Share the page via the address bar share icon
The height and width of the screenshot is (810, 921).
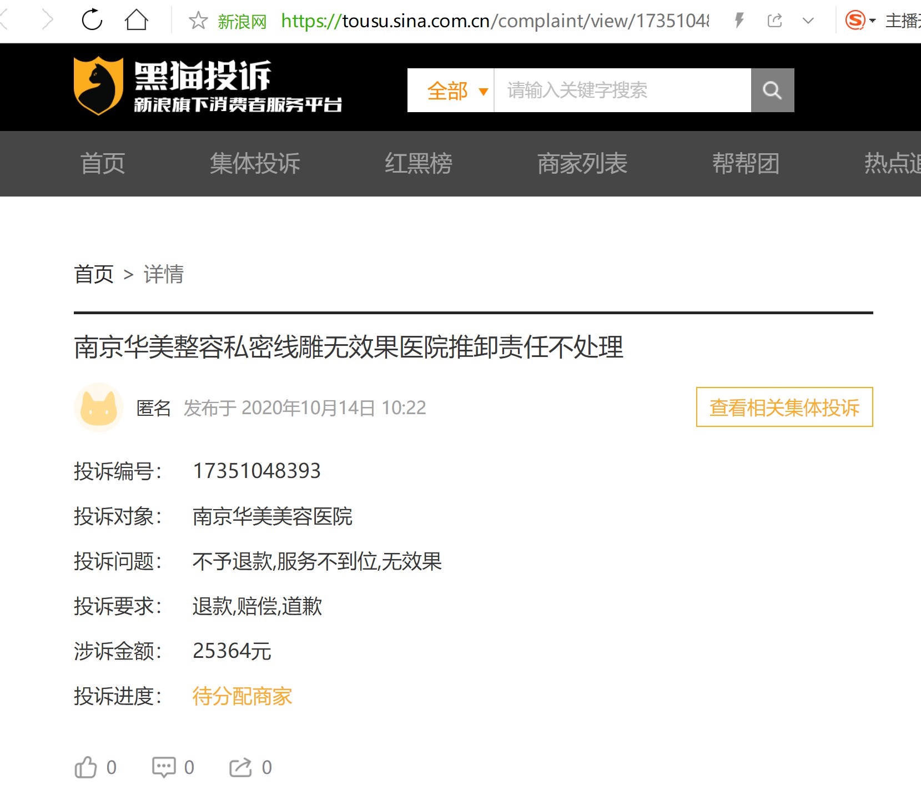click(x=774, y=21)
